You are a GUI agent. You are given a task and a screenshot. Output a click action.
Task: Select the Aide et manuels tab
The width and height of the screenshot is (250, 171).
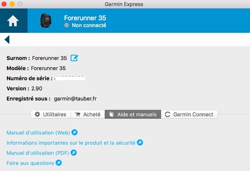point(133,115)
